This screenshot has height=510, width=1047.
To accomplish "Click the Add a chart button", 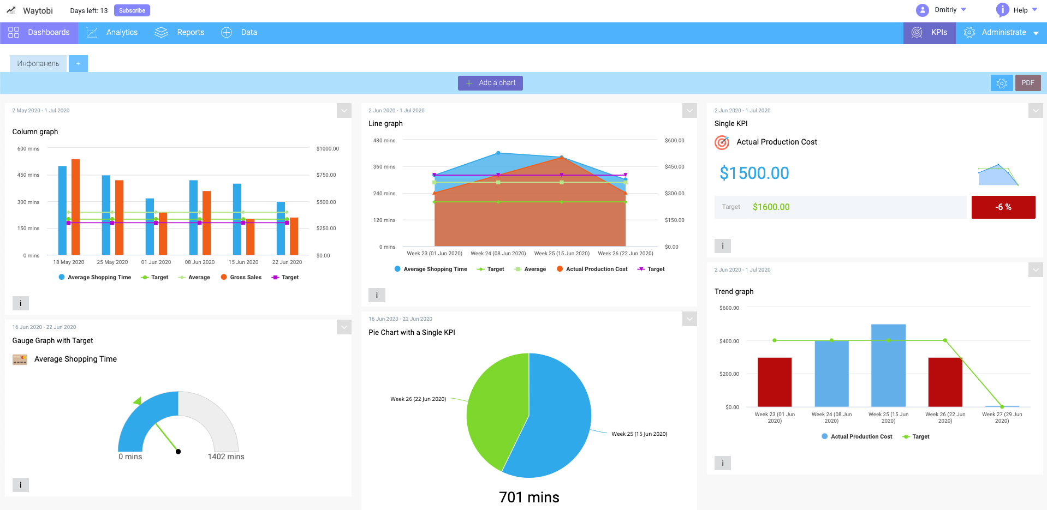I will (x=490, y=83).
